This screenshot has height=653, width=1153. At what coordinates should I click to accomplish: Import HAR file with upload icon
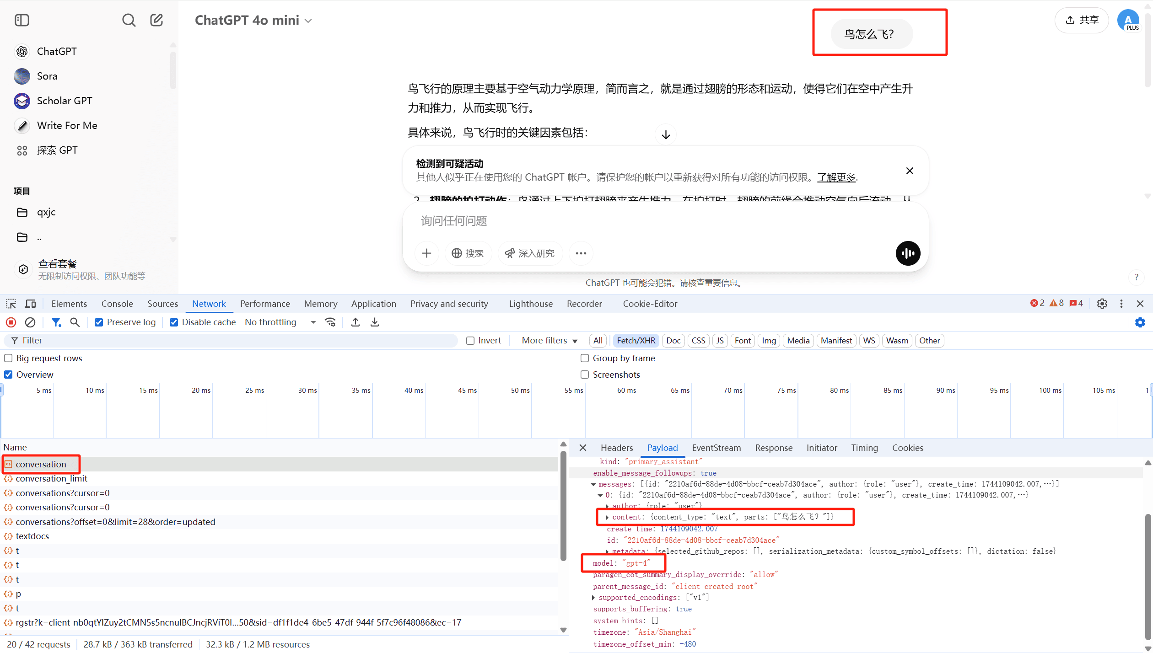[355, 322]
